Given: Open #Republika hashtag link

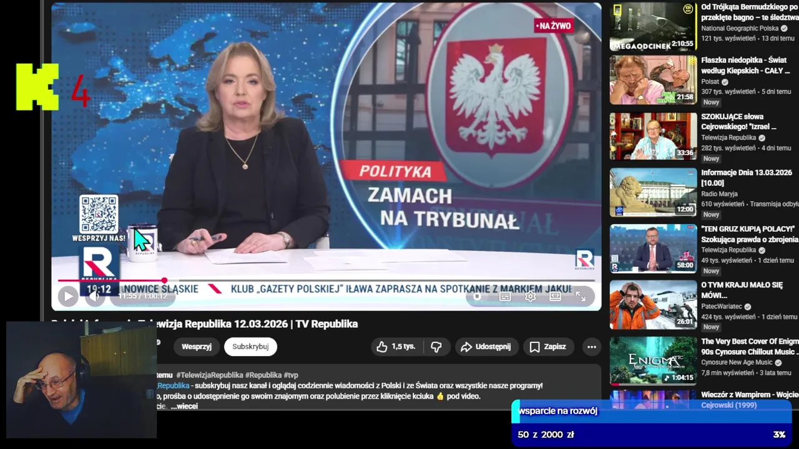Looking at the screenshot, I should pos(263,375).
